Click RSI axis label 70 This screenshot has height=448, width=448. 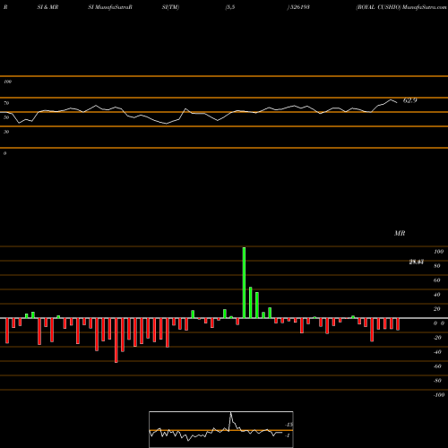pyautogui.click(x=6, y=103)
